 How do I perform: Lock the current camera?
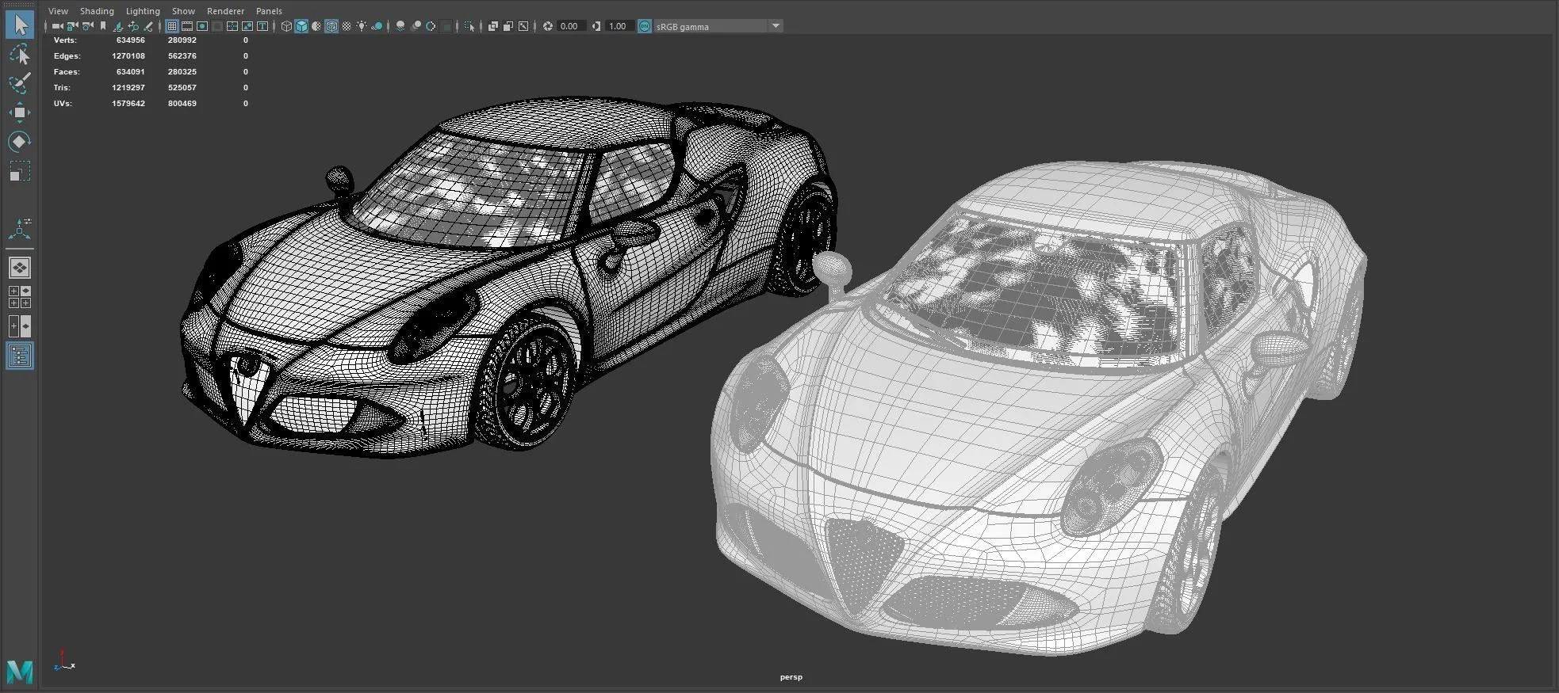(x=72, y=26)
